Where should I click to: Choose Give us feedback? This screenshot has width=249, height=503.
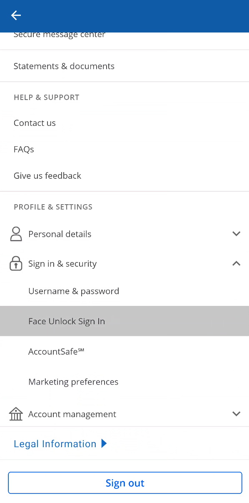click(x=47, y=175)
